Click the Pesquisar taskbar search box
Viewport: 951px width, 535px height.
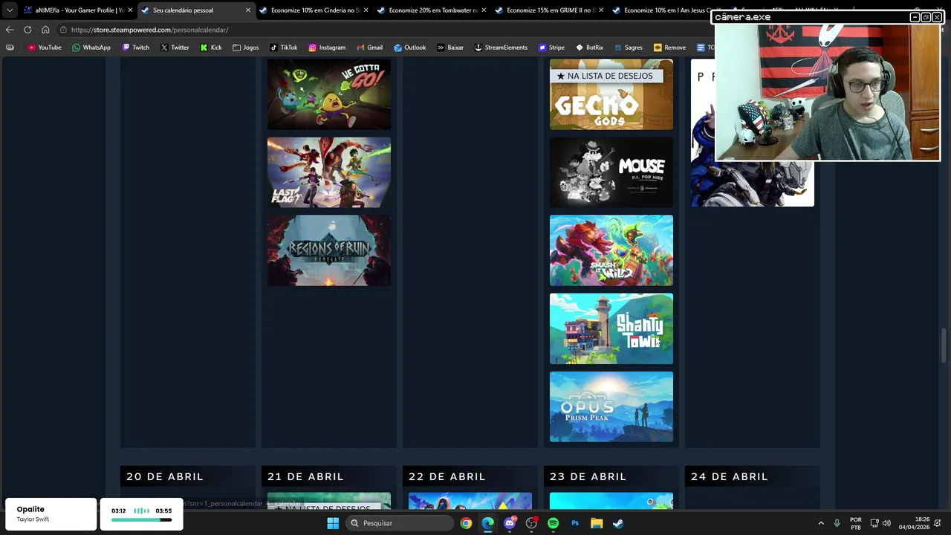coord(400,523)
